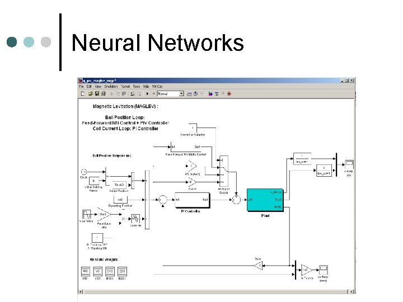Viewport: 403px width, 302px height.
Task: Open the Format menu
Action: tap(125, 87)
